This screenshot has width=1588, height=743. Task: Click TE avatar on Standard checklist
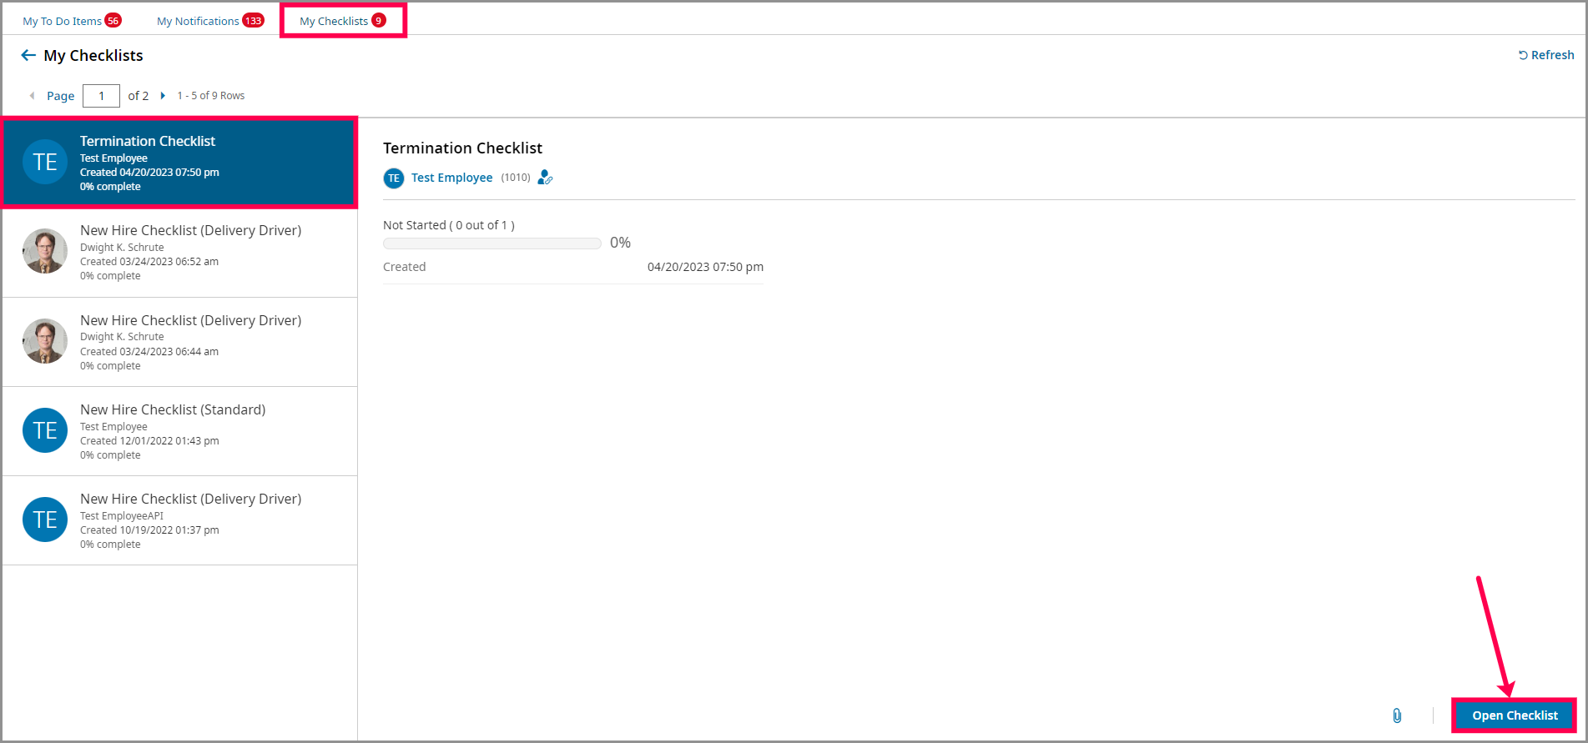[45, 430]
